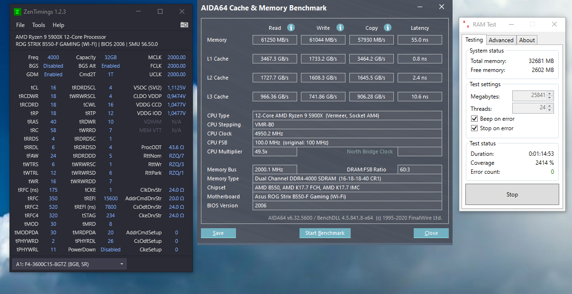Show info for the Copy column
Image resolution: width=572 pixels, height=294 pixels.
[388, 27]
